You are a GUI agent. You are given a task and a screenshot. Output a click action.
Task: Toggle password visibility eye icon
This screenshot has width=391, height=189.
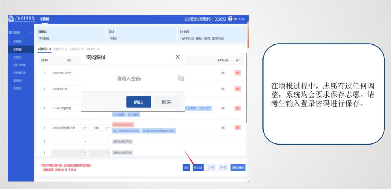click(181, 78)
